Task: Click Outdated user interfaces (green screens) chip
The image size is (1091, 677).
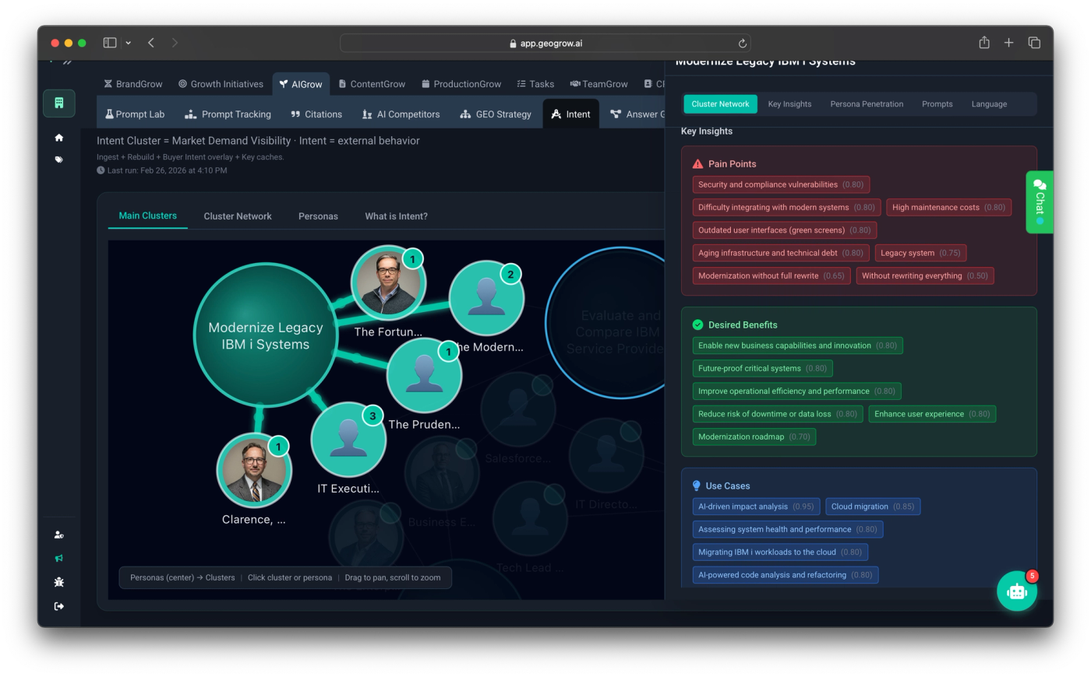Action: (785, 230)
